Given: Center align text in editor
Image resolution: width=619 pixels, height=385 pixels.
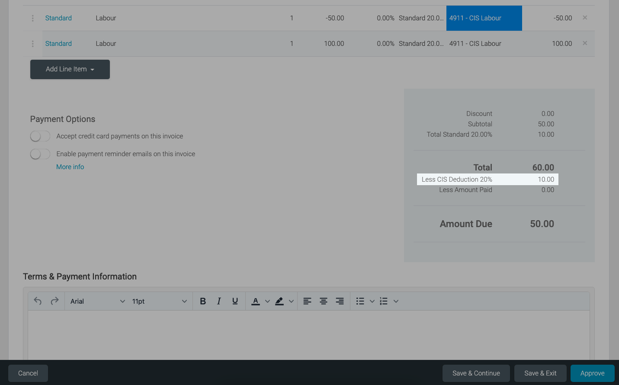Looking at the screenshot, I should pyautogui.click(x=324, y=301).
